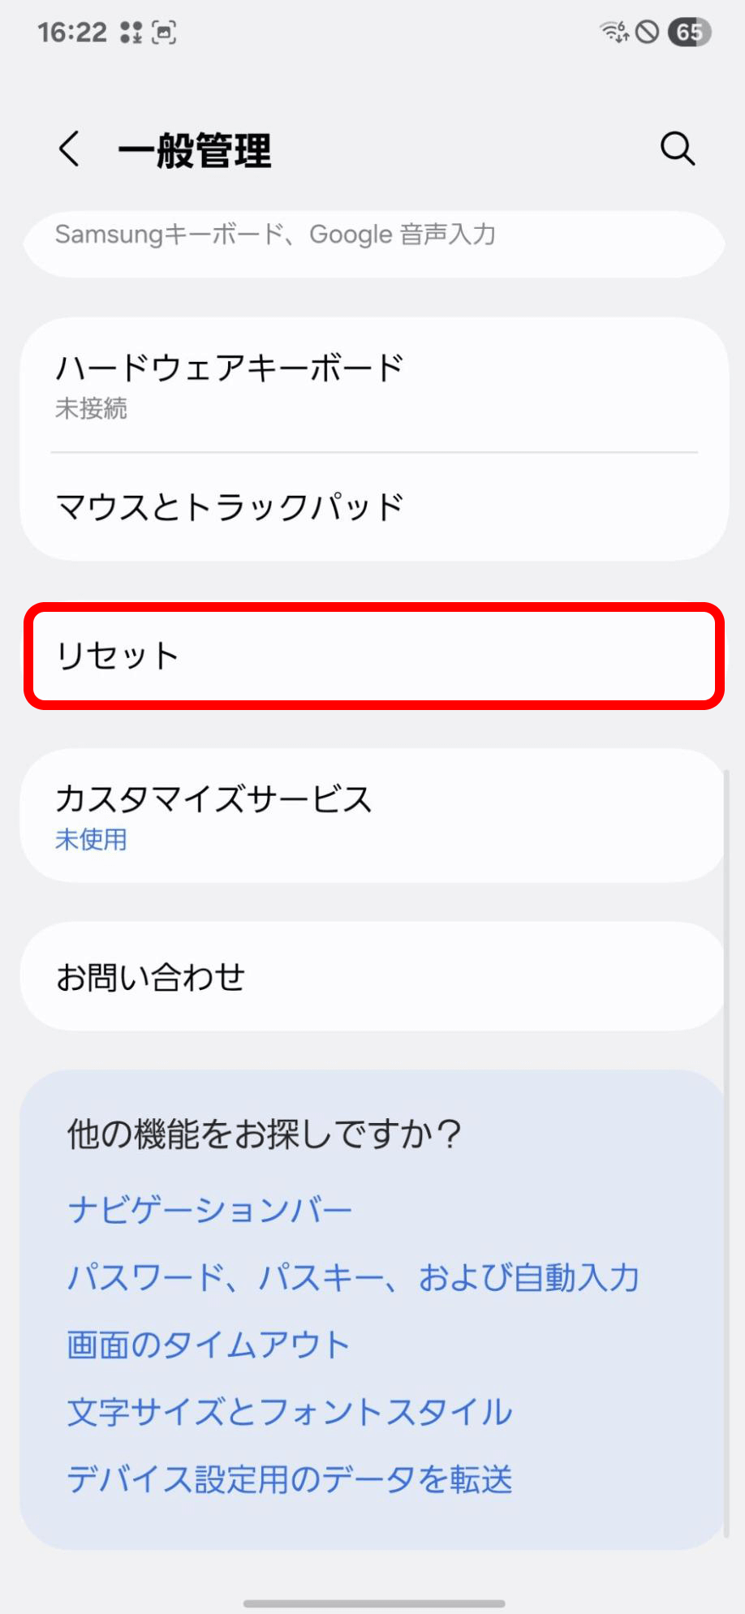Tap the status bar clock 16:22
This screenshot has width=745, height=1614.
72,32
